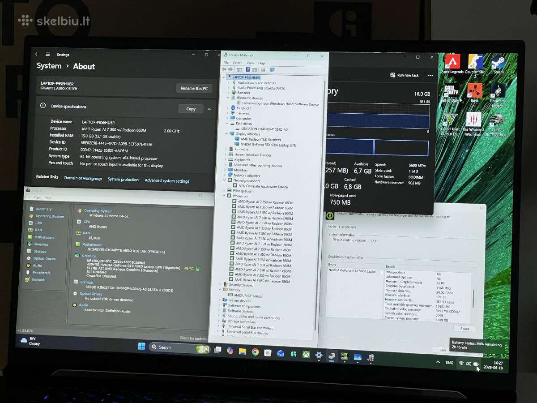537x403 pixels.
Task: Click the battery icon in system tray
Action: coord(476,364)
